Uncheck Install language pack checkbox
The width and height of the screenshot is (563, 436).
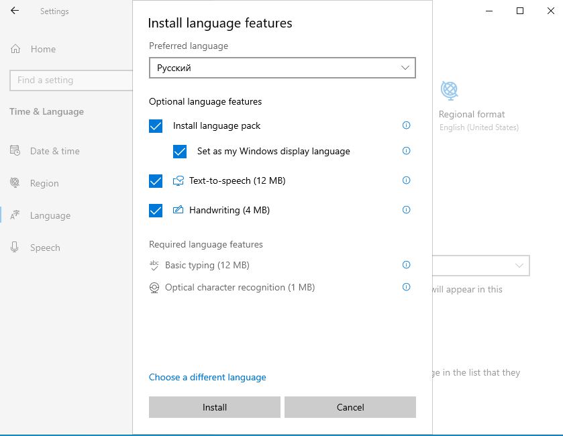pos(156,126)
